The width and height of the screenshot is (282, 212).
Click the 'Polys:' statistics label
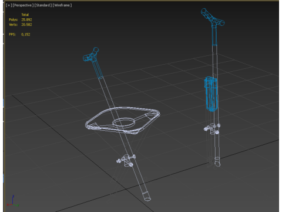[14, 19]
